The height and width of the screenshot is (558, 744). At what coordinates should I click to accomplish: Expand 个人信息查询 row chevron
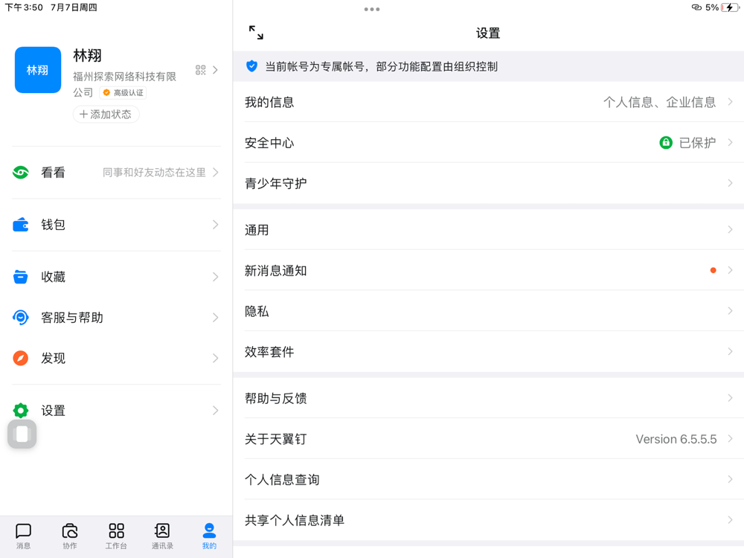click(731, 479)
